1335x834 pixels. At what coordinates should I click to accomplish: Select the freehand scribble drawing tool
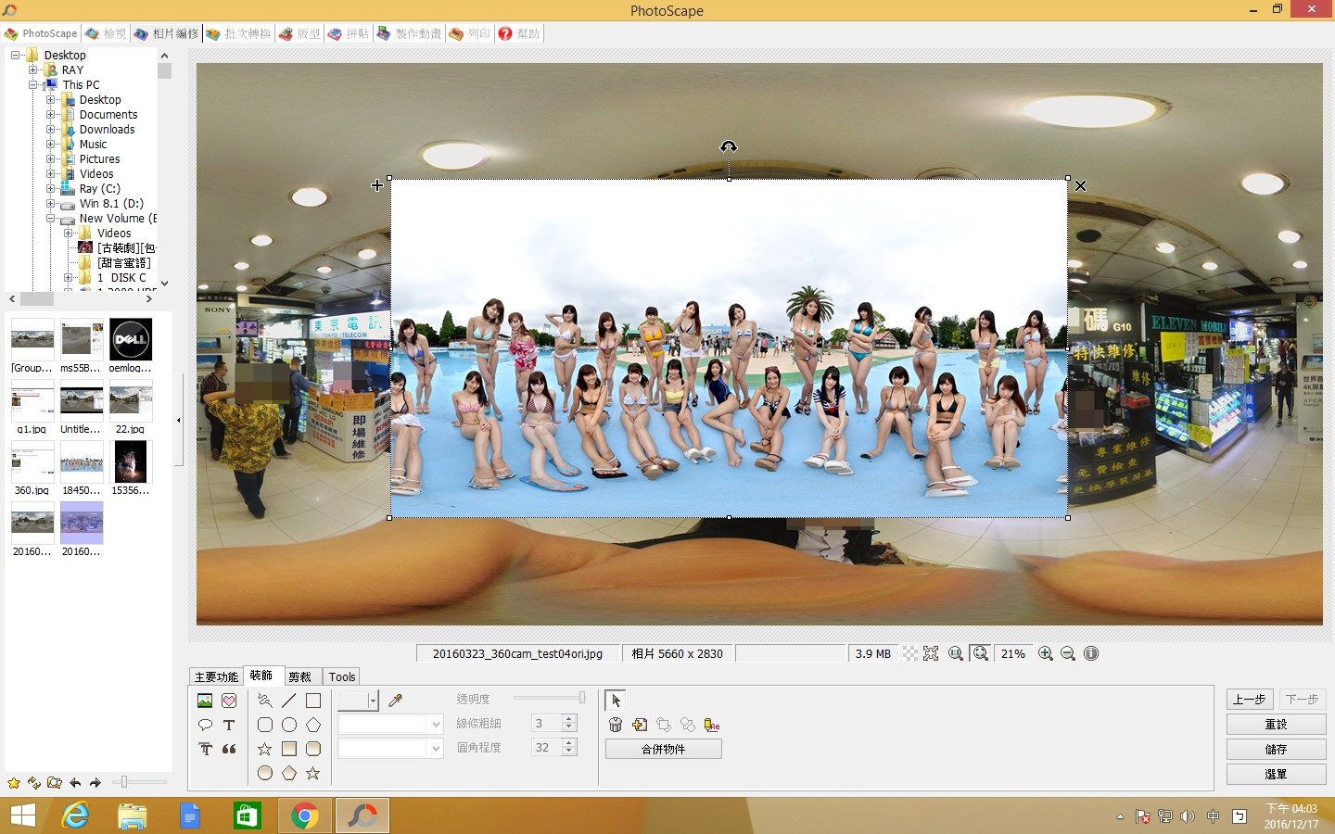[265, 701]
